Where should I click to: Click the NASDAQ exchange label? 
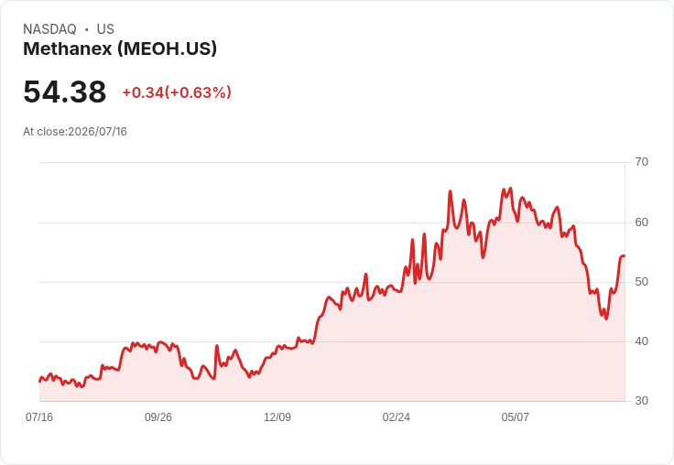tap(49, 29)
